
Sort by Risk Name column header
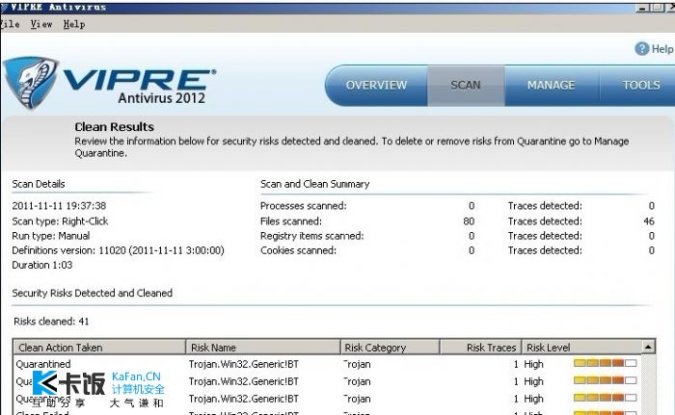point(262,347)
